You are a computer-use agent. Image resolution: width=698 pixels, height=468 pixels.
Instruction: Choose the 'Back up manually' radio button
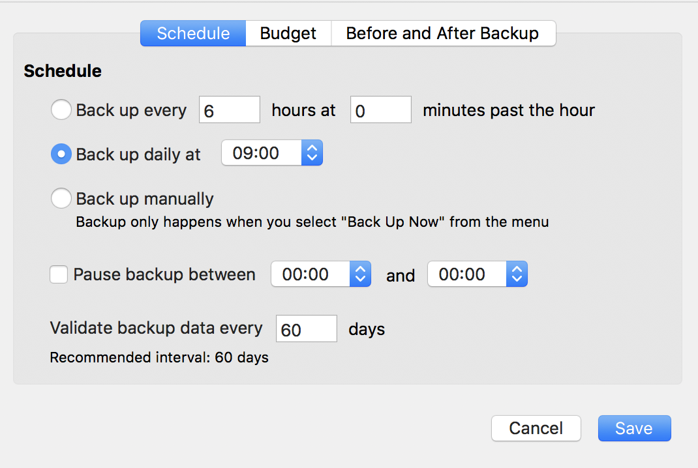[61, 198]
